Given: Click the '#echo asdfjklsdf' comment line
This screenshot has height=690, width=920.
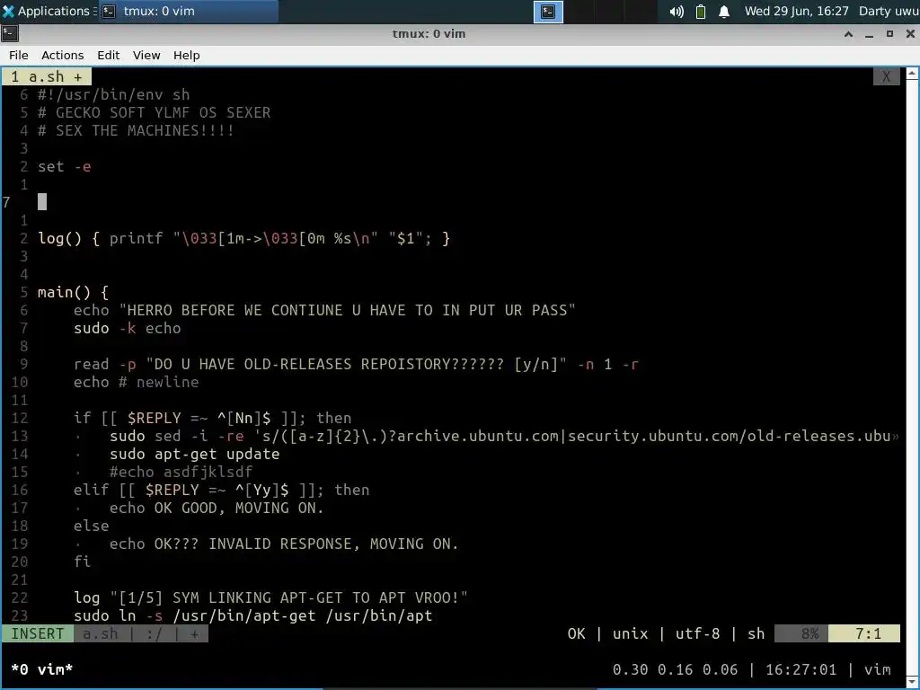Looking at the screenshot, I should pyautogui.click(x=181, y=472).
